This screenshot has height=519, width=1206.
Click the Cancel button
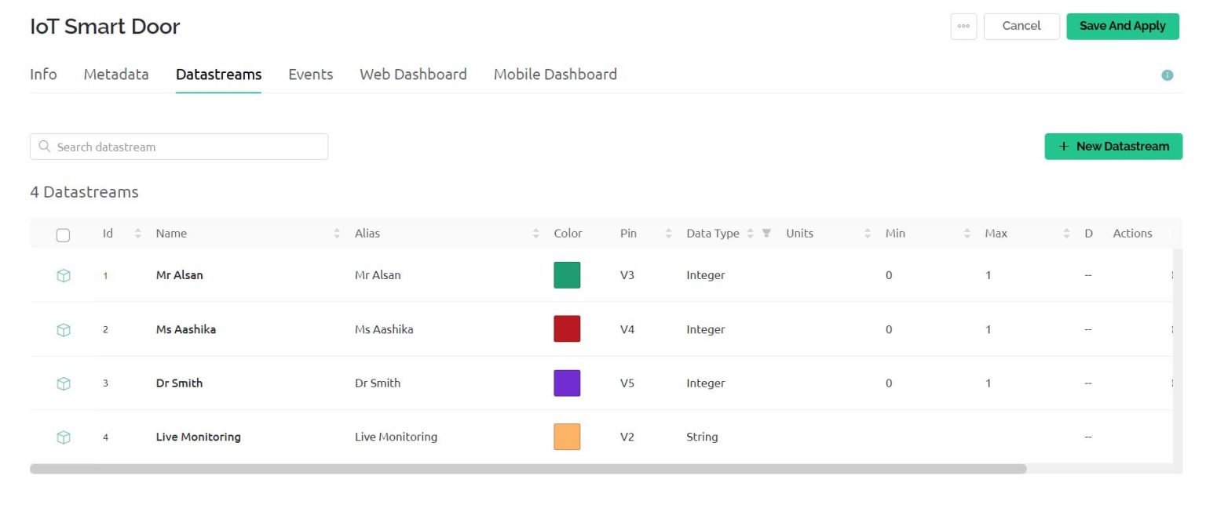(1021, 26)
